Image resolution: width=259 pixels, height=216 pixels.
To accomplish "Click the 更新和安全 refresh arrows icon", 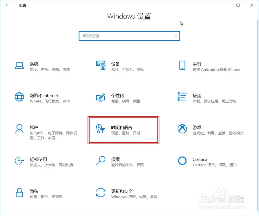I will [100, 192].
